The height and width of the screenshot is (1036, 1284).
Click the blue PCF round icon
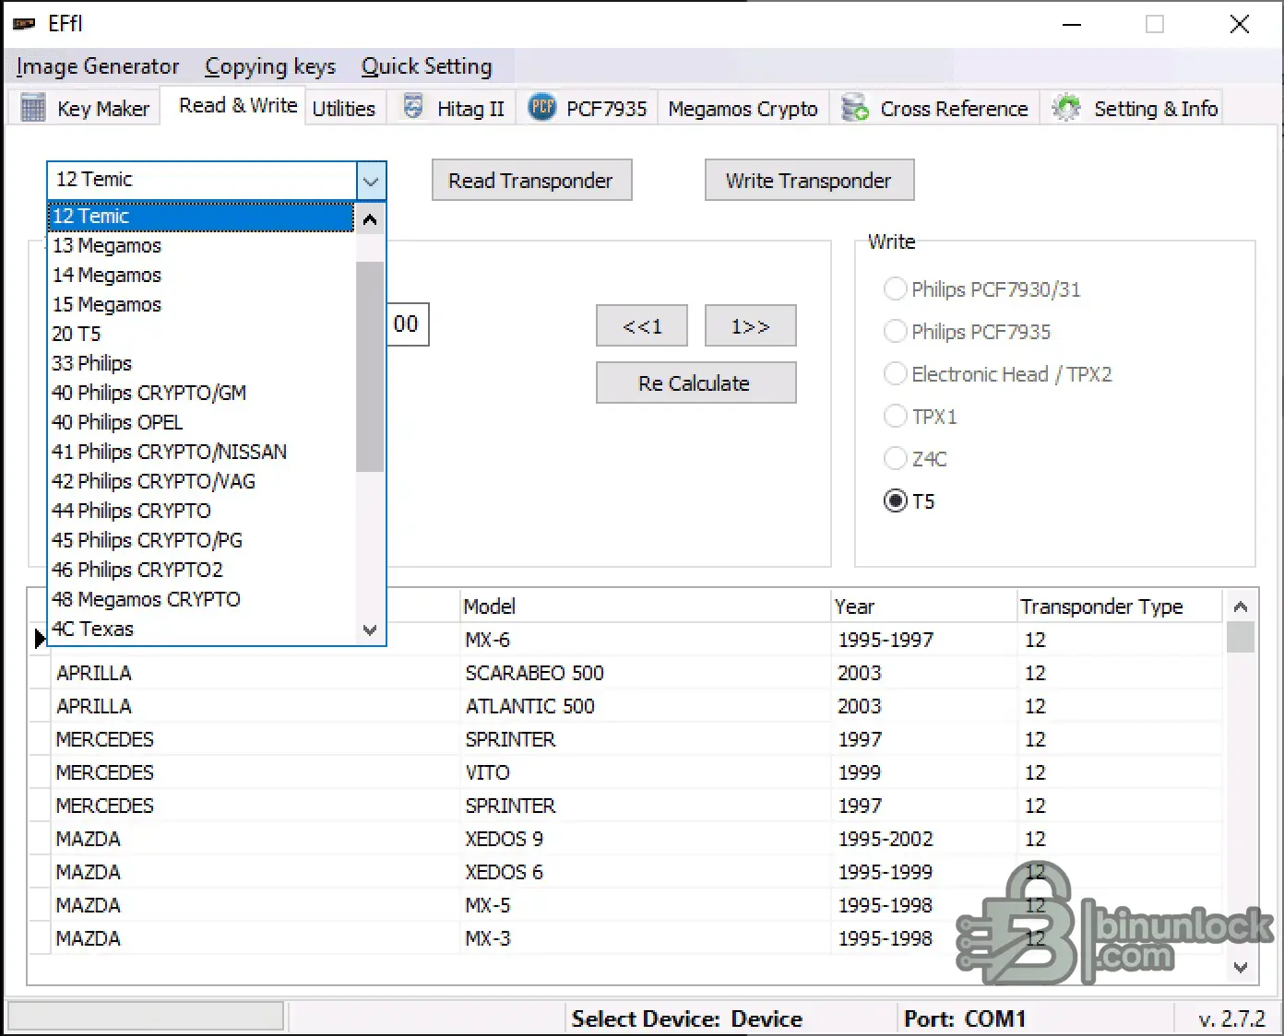542,107
